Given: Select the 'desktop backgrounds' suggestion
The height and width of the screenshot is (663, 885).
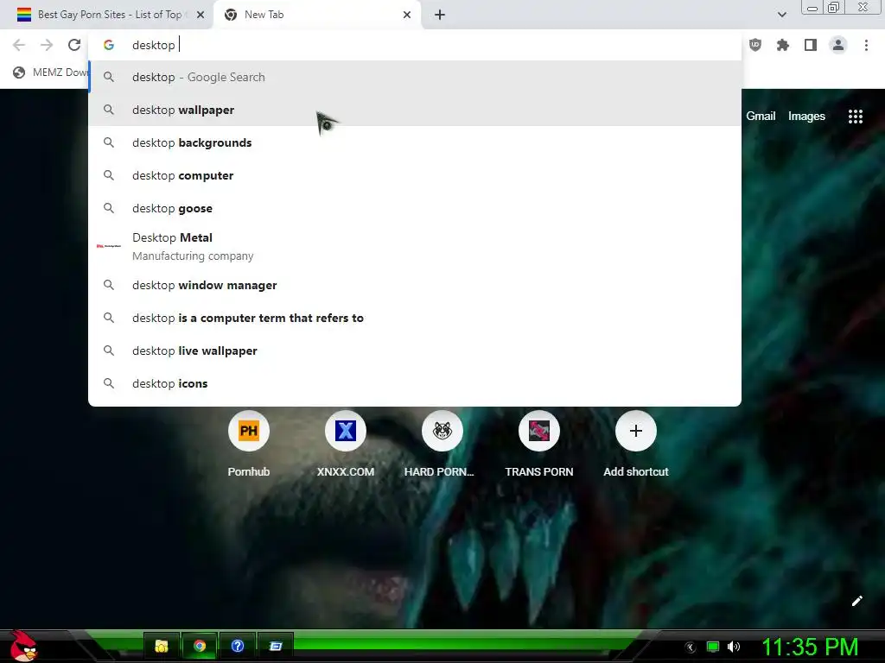Looking at the screenshot, I should tap(414, 142).
